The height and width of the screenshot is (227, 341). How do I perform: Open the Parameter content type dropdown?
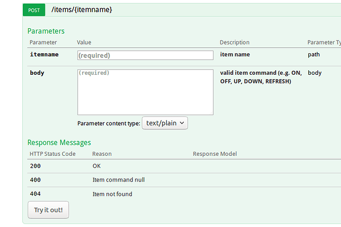pyautogui.click(x=165, y=123)
